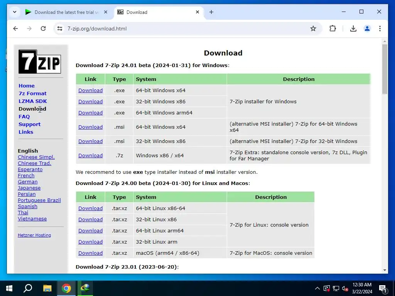Open 7z Format sidebar link
Viewport: 395px width, 296px height.
point(32,93)
